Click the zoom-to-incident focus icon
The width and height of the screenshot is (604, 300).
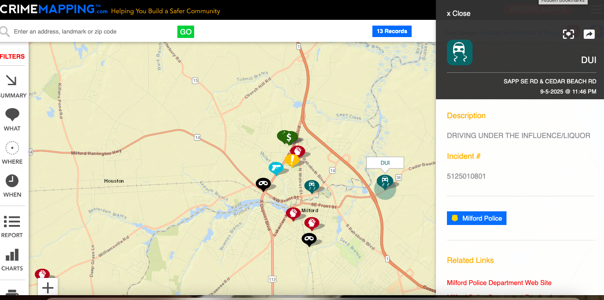pyautogui.click(x=569, y=34)
